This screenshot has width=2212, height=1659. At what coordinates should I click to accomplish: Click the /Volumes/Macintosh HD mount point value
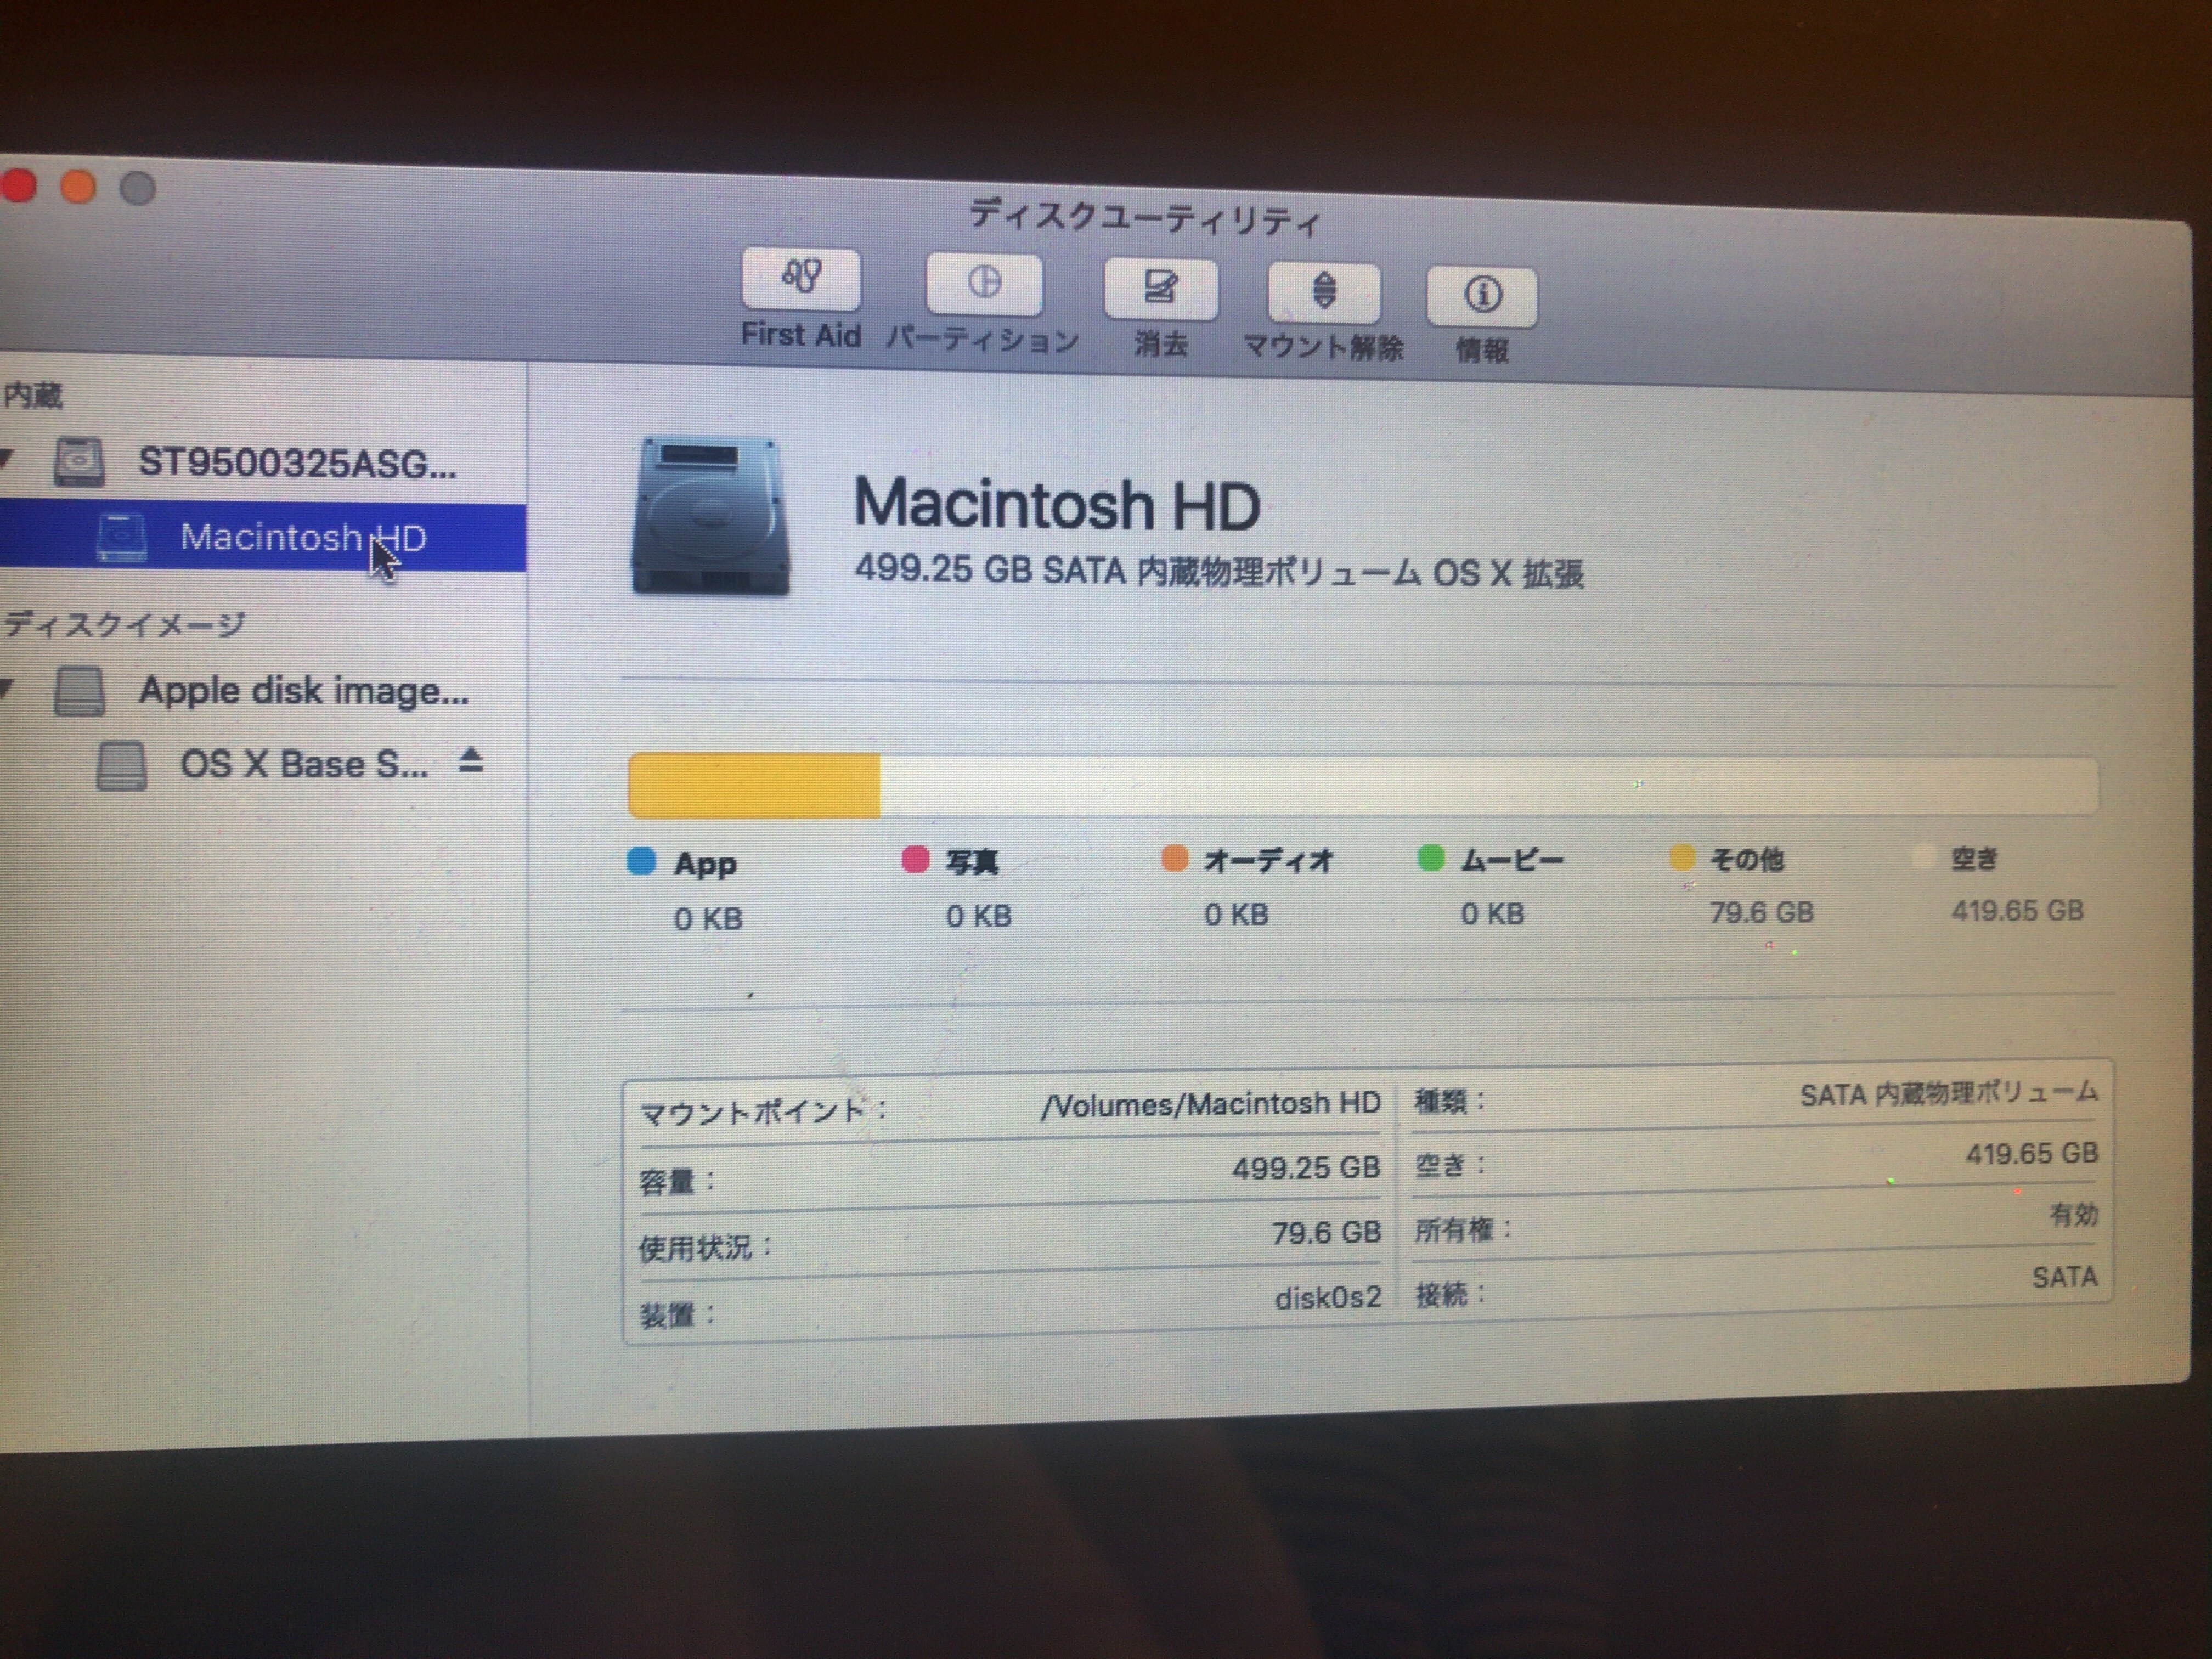point(1210,1104)
